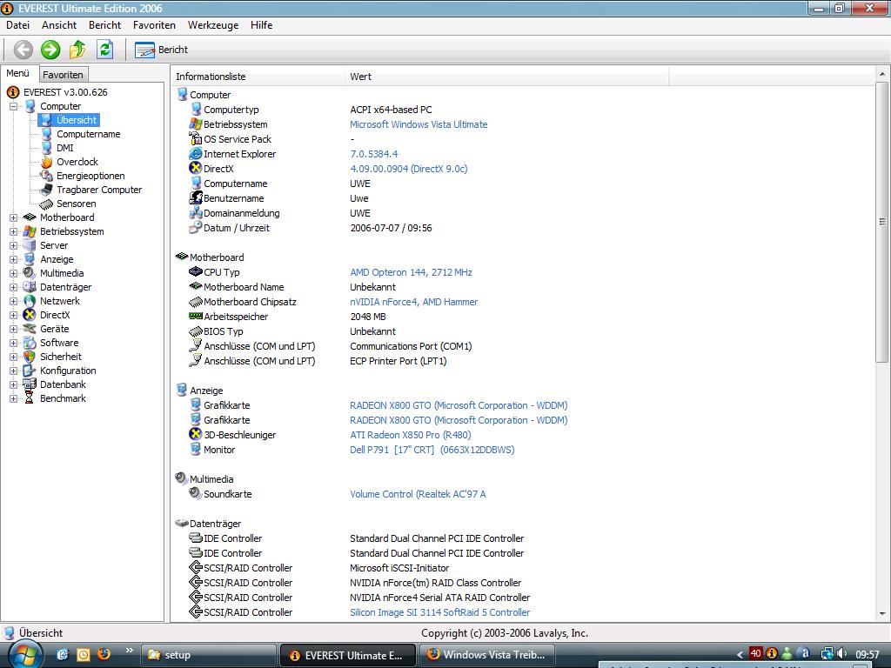891x668 pixels.
Task: Select the Sensoren icon in tree
Action: (x=47, y=204)
